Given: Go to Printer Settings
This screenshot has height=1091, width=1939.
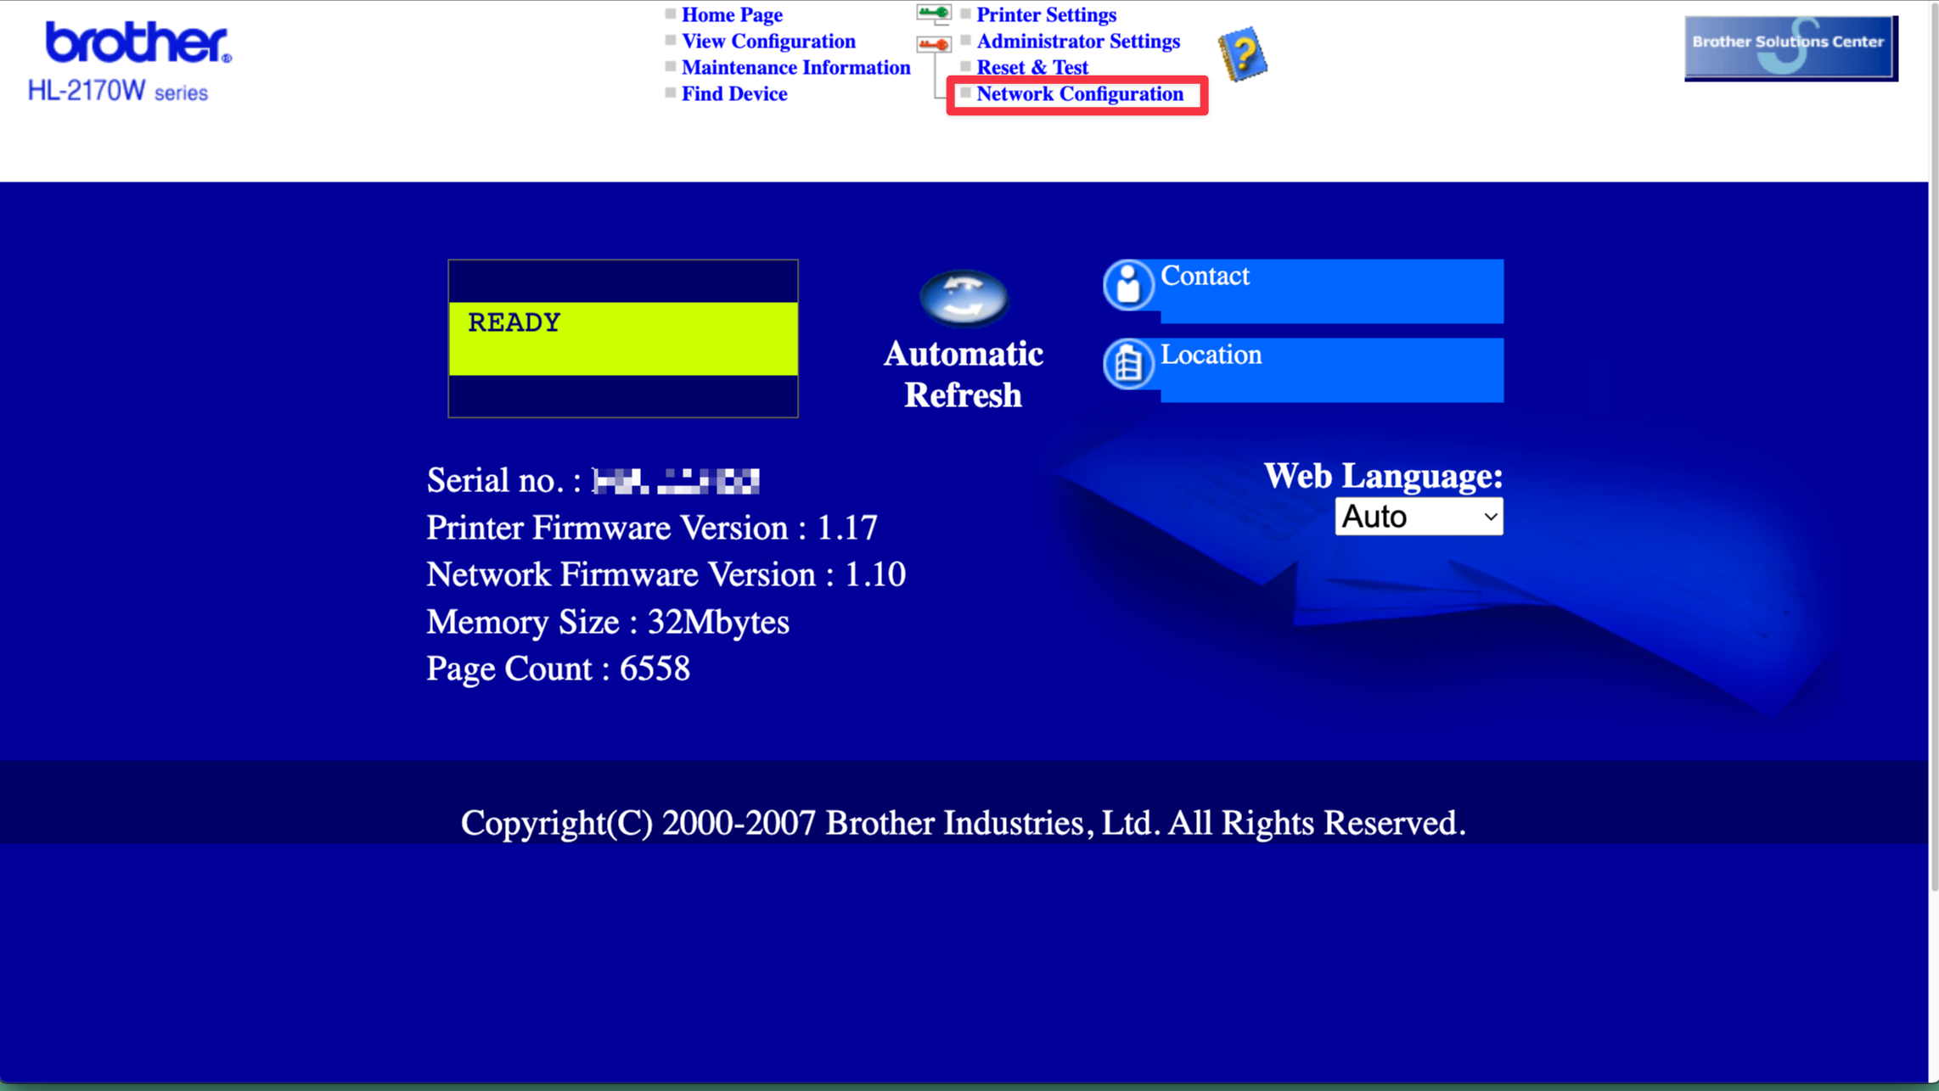Looking at the screenshot, I should click(1046, 14).
